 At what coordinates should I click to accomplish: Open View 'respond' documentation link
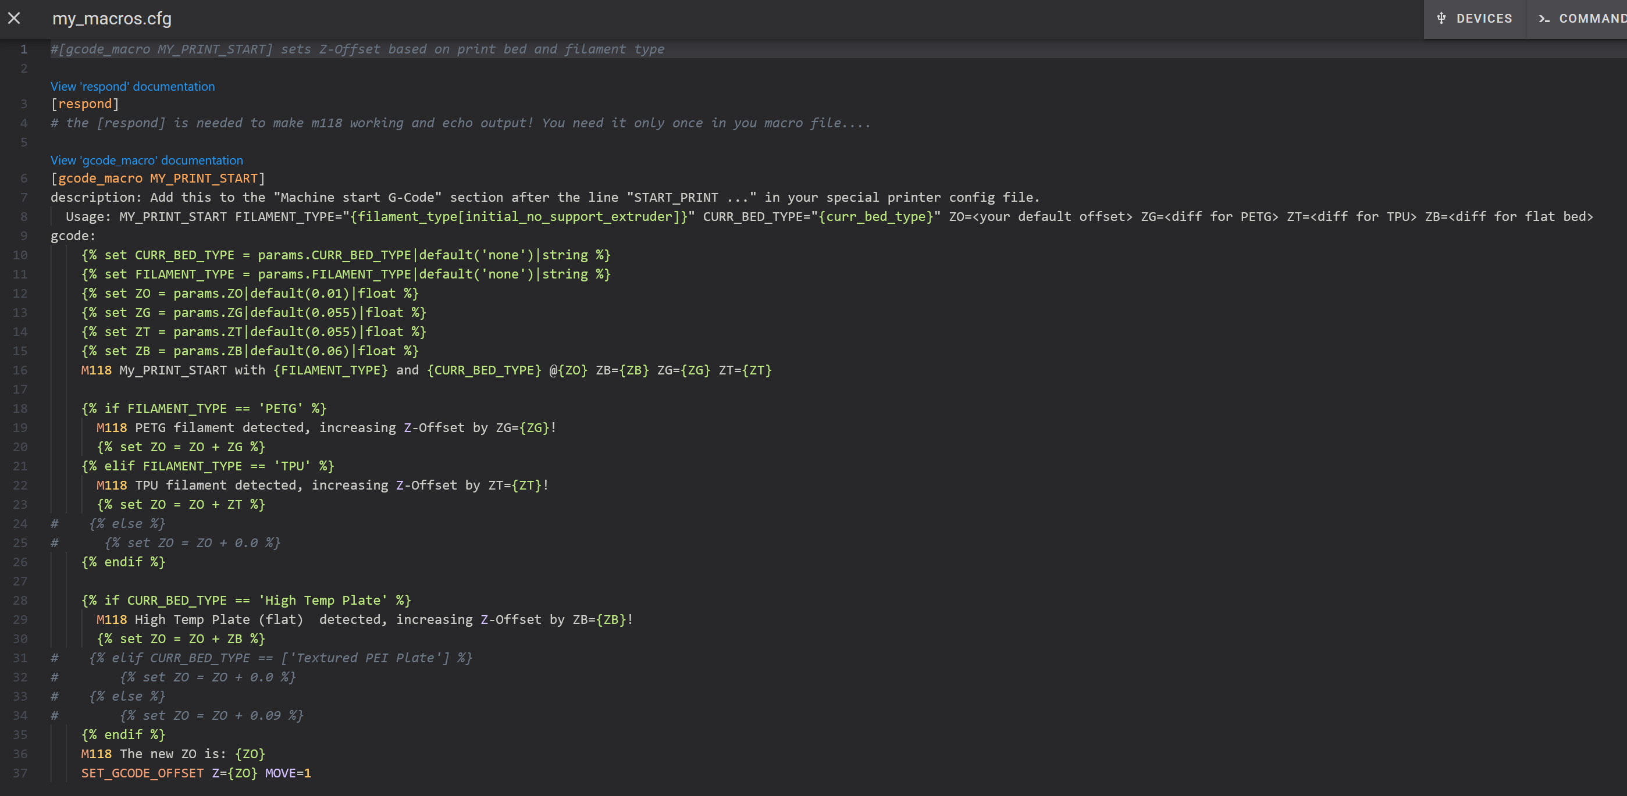pyautogui.click(x=133, y=87)
